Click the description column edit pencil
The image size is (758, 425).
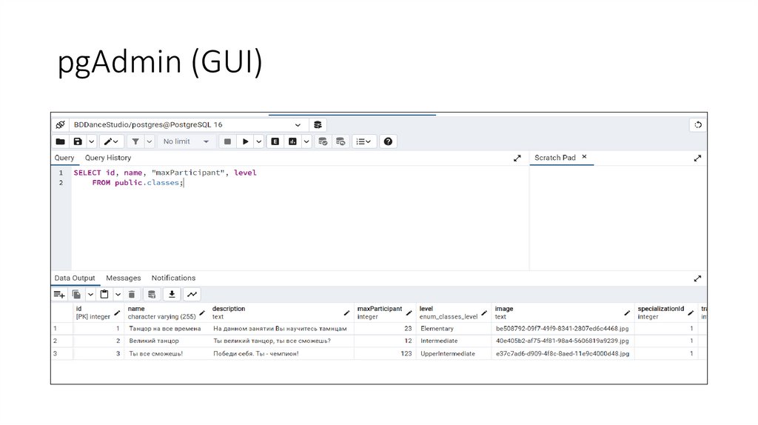point(346,313)
